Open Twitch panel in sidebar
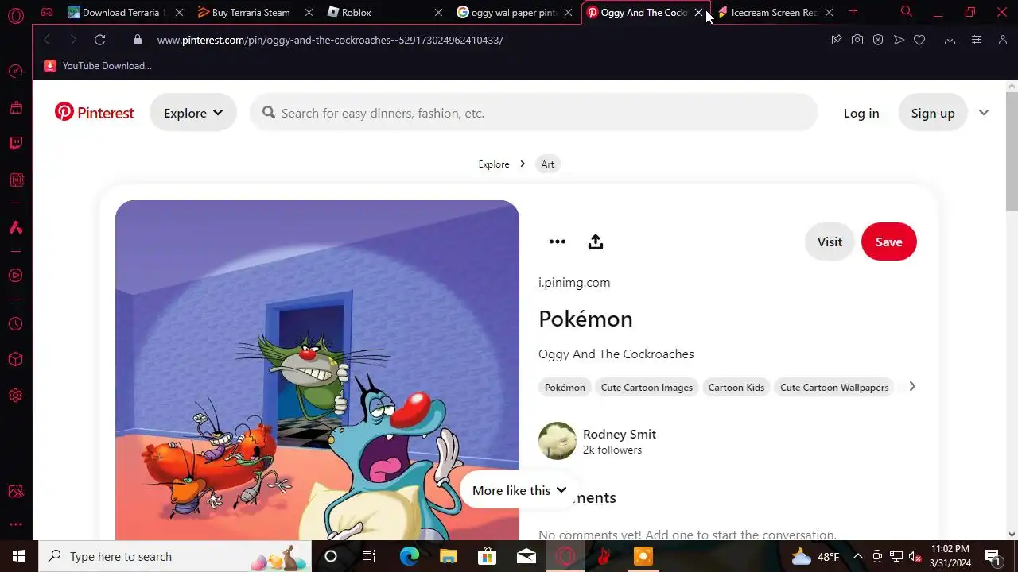This screenshot has height=572, width=1018. (16, 144)
